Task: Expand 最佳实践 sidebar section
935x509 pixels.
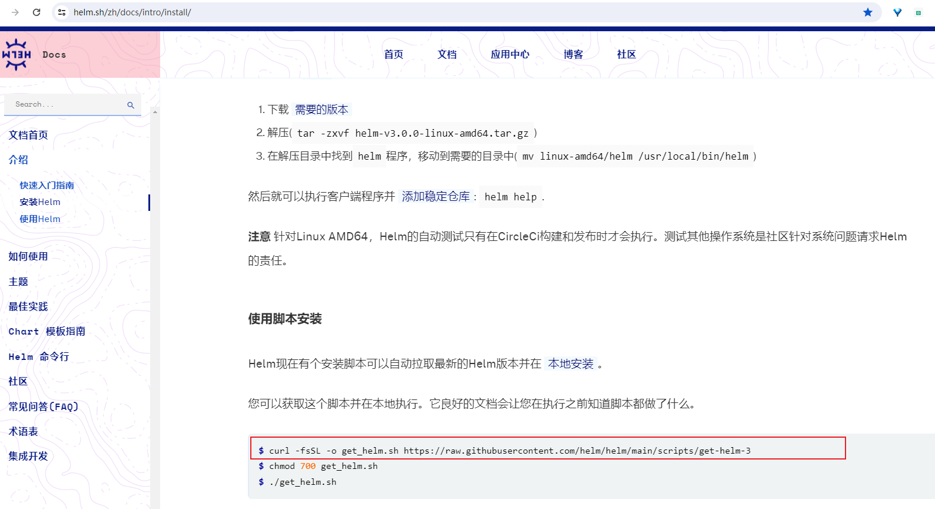Action: click(x=28, y=306)
